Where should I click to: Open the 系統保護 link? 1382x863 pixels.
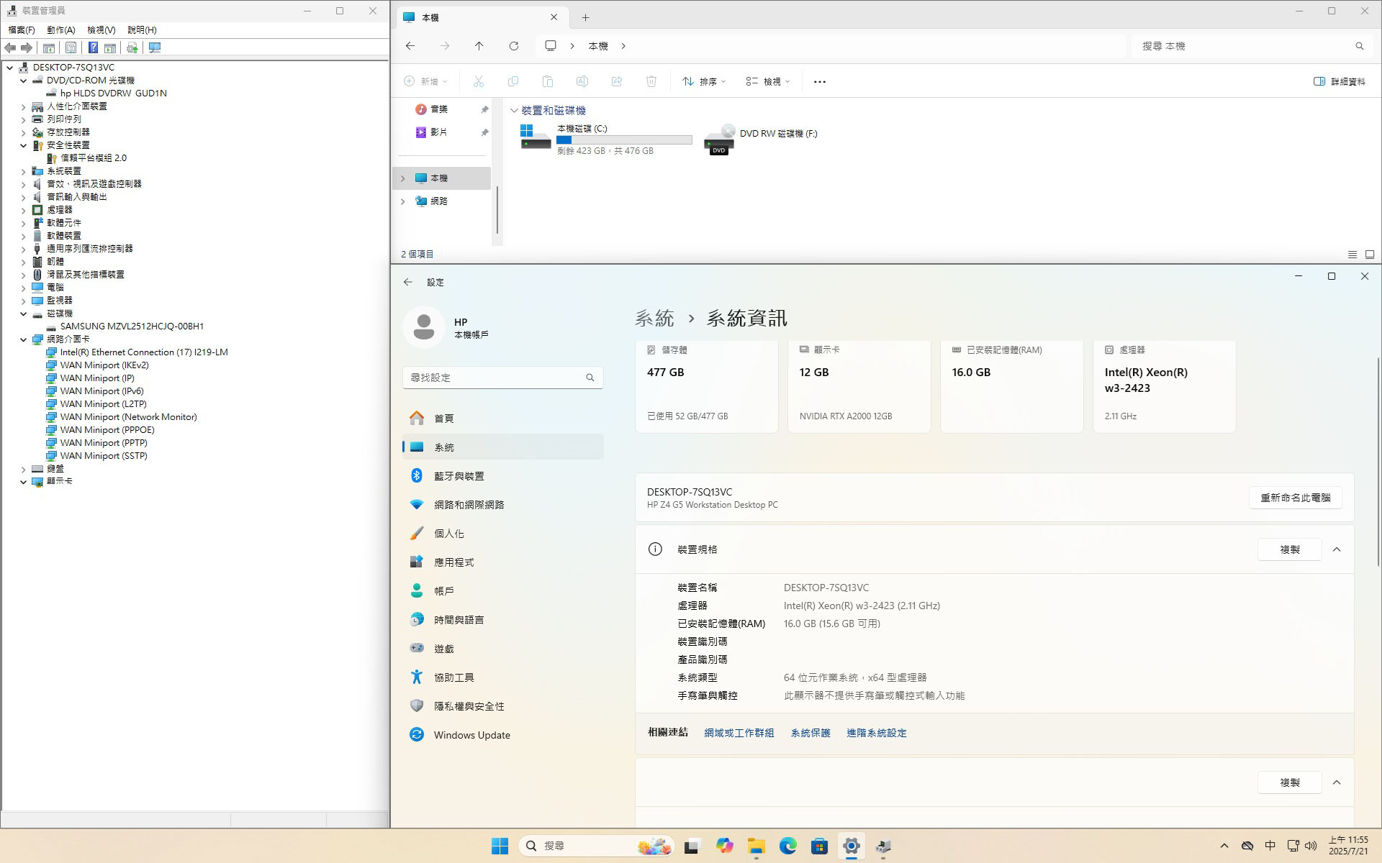pos(810,733)
